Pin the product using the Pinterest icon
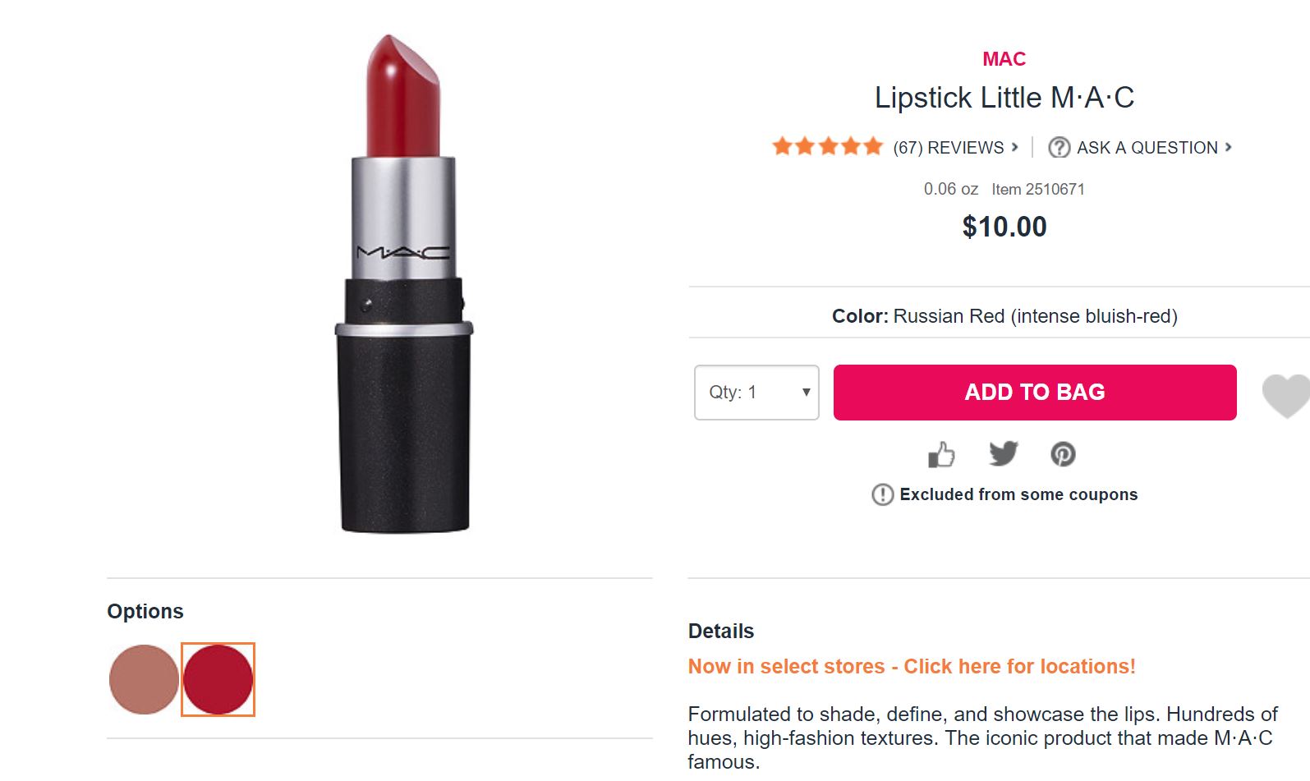The width and height of the screenshot is (1310, 781). tap(1063, 454)
